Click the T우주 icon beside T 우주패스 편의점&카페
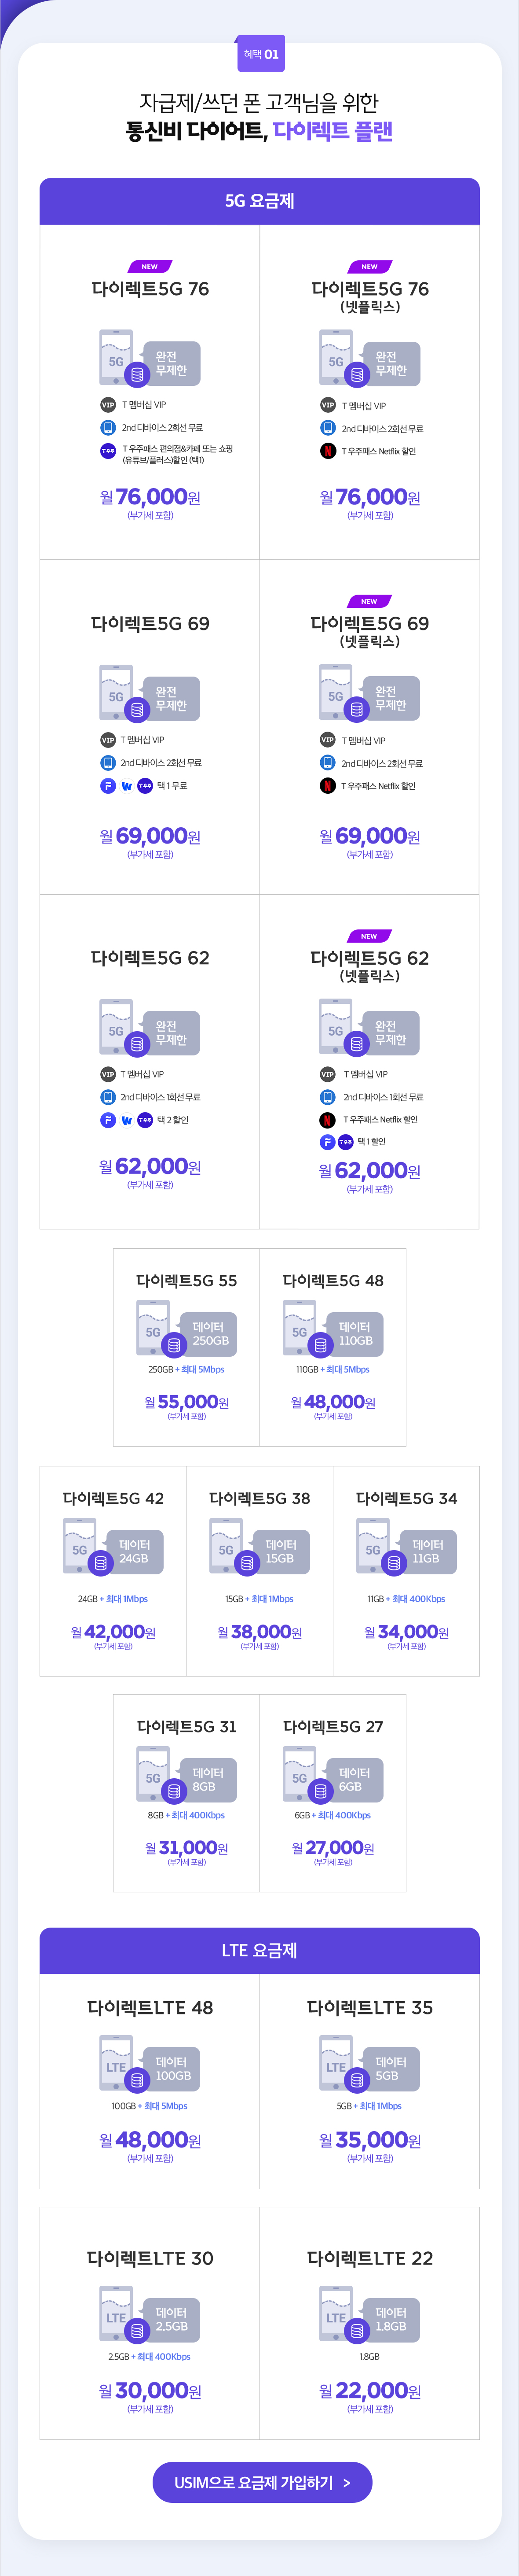Image resolution: width=519 pixels, height=2576 pixels. coord(108,451)
